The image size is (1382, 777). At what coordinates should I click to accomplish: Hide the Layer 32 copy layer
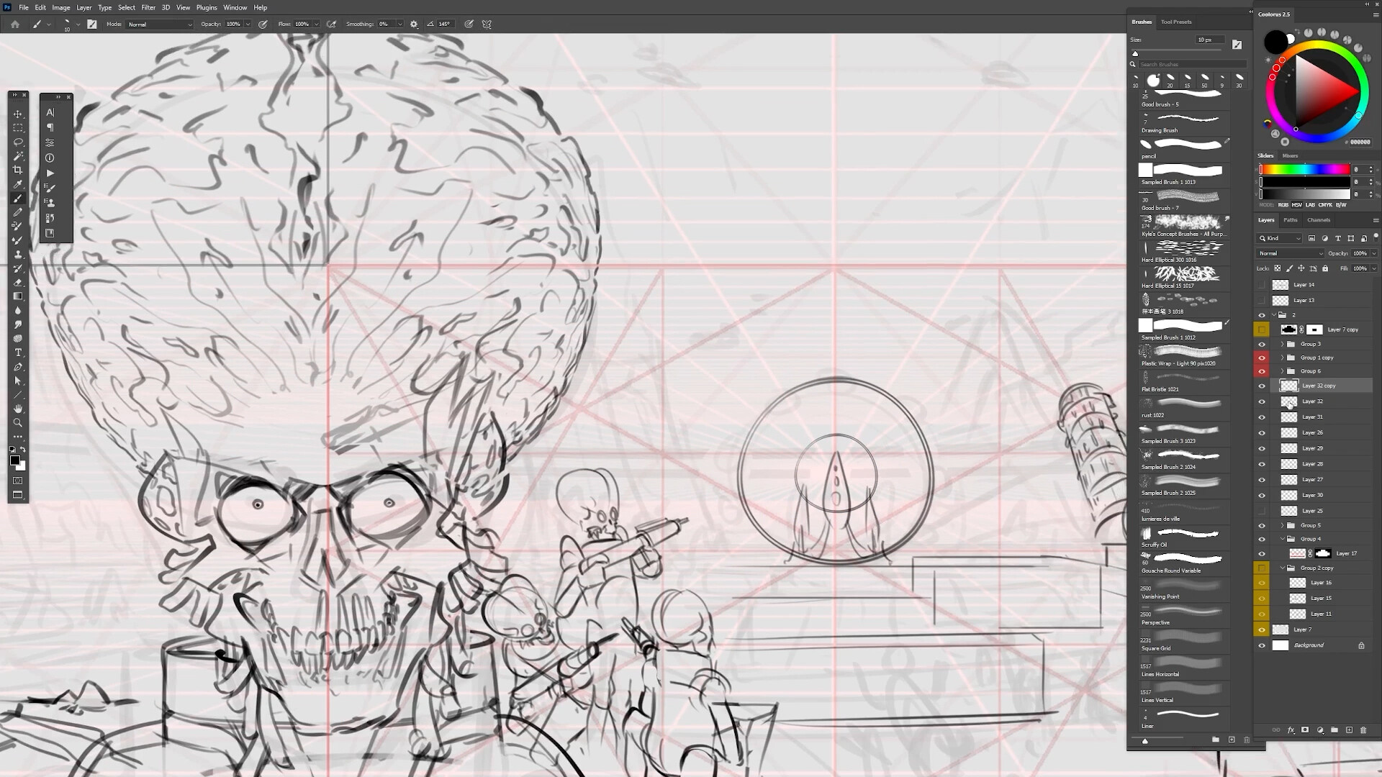point(1262,386)
